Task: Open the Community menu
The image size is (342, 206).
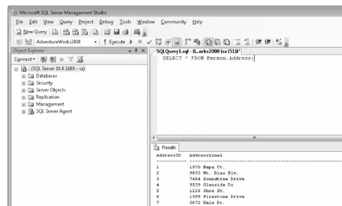Action: [x=174, y=22]
